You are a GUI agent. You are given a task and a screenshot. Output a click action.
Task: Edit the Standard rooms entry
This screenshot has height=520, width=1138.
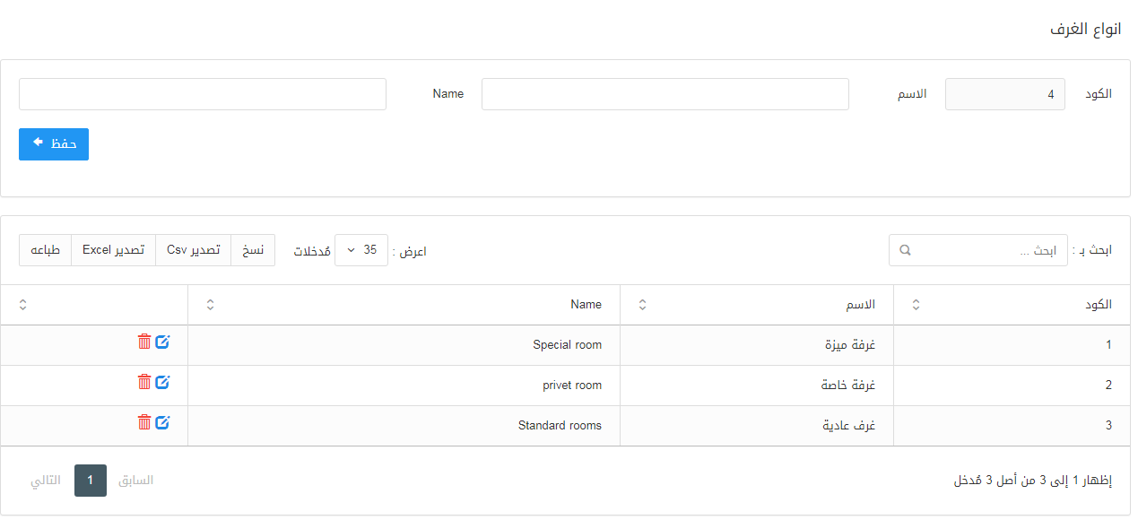tap(162, 422)
